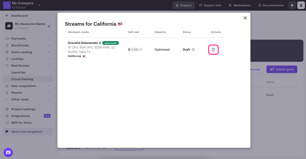The width and height of the screenshot is (306, 159).
Task: Click the My Company logo icon
Action: (x=7, y=5)
